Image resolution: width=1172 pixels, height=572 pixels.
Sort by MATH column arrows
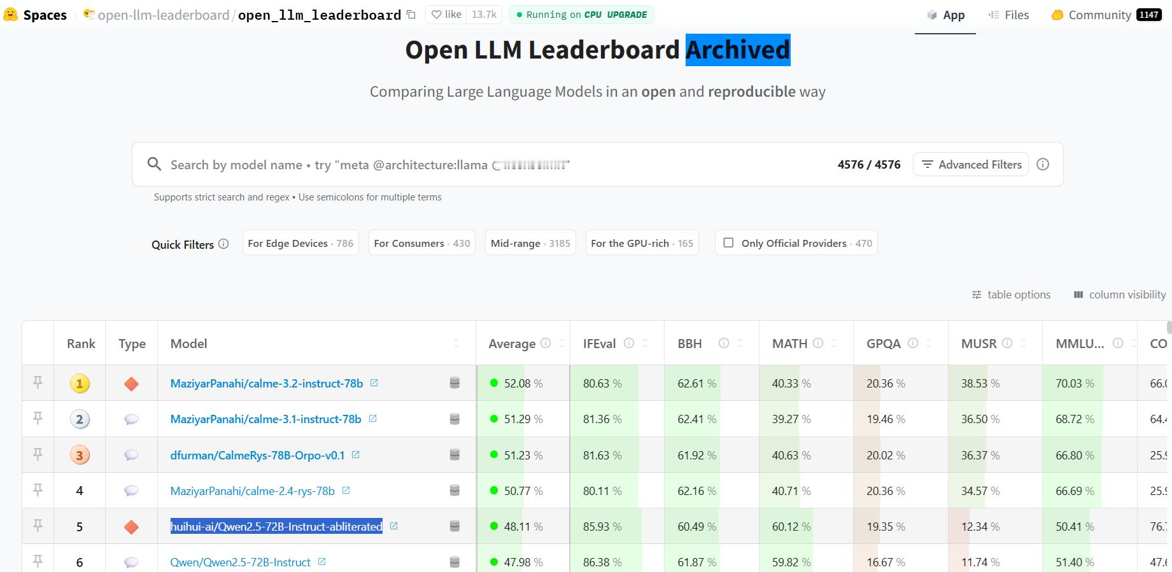[834, 343]
